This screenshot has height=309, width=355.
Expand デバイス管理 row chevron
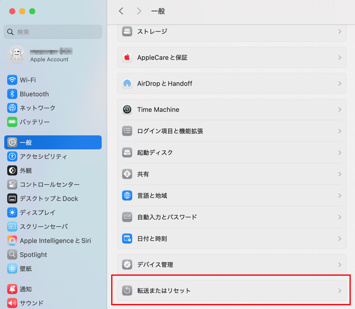(340, 265)
